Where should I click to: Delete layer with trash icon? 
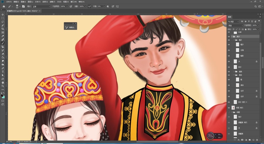[x=257, y=140]
